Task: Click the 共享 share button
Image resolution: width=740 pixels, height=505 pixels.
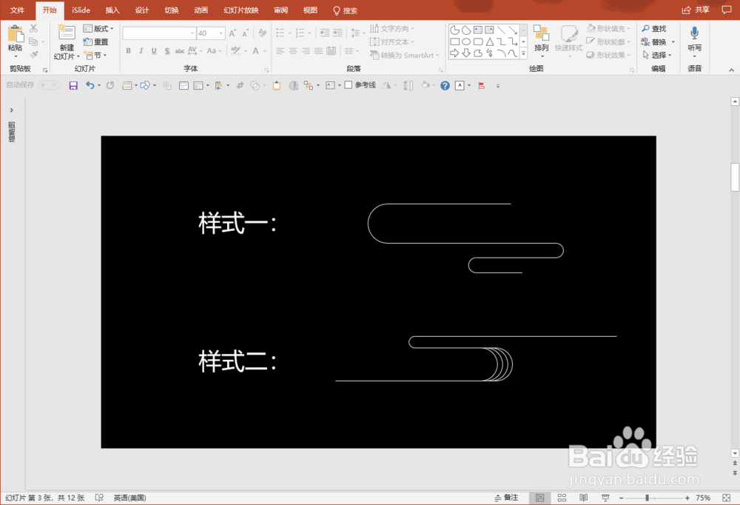Action: (702, 10)
